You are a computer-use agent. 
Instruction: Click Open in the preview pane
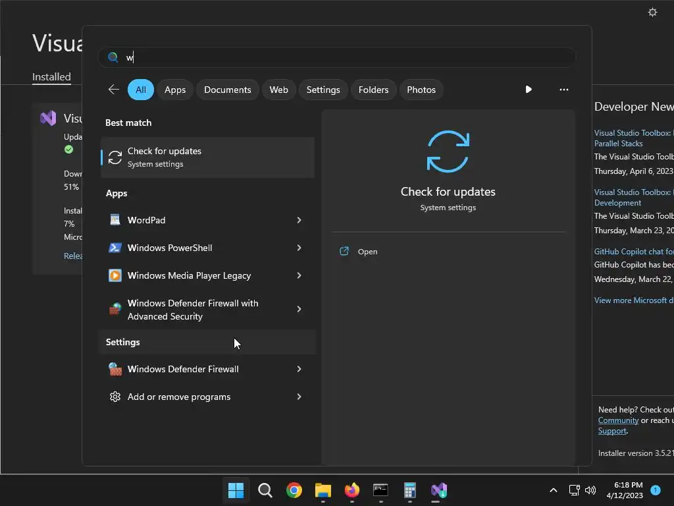[x=367, y=252]
